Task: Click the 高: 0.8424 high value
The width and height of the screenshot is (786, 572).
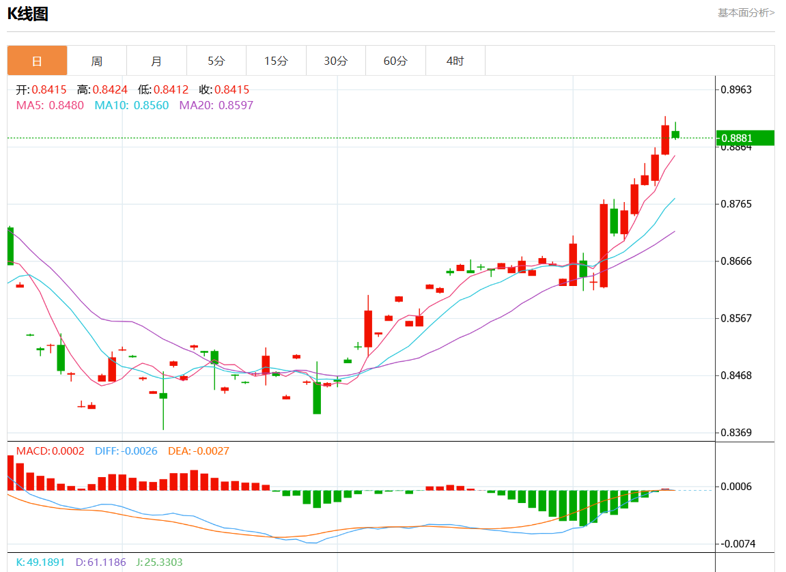Action: [102, 89]
